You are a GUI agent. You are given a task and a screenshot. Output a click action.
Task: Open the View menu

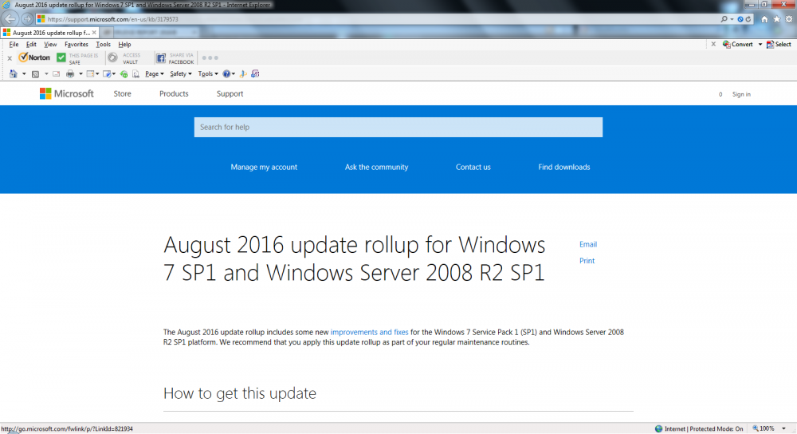click(49, 44)
